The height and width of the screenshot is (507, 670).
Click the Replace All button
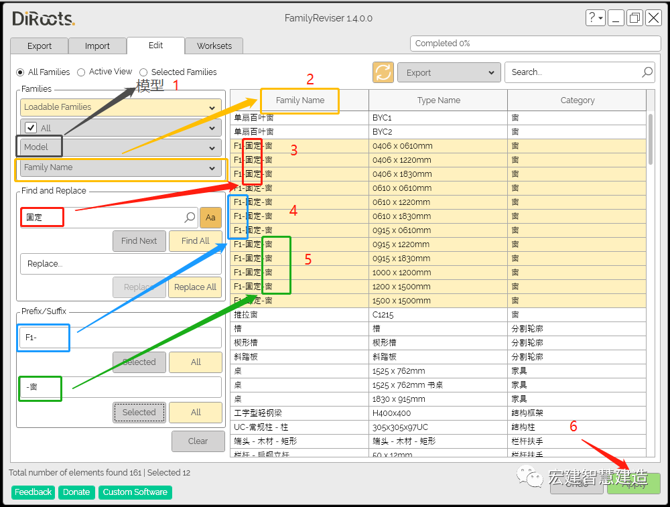point(195,287)
